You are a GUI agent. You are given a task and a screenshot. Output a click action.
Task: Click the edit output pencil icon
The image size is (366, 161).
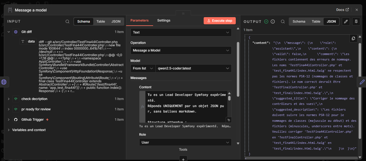point(346,22)
